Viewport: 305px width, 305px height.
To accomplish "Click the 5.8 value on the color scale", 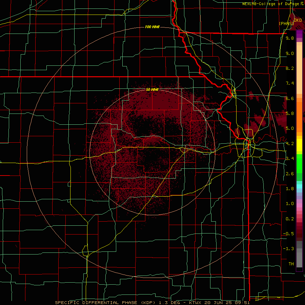I will [290, 114].
